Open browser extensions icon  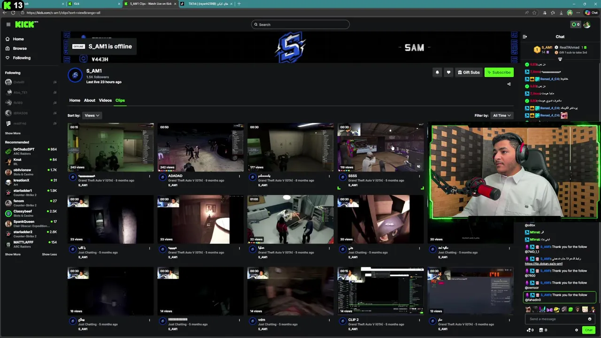[545, 13]
